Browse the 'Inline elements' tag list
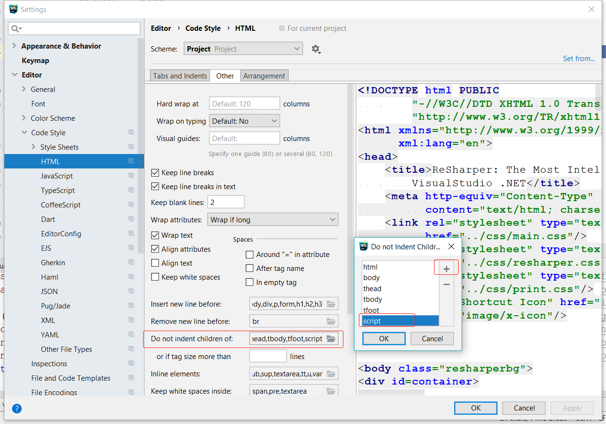 coord(331,373)
